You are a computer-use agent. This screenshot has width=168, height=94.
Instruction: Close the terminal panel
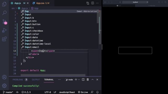tap(97, 80)
